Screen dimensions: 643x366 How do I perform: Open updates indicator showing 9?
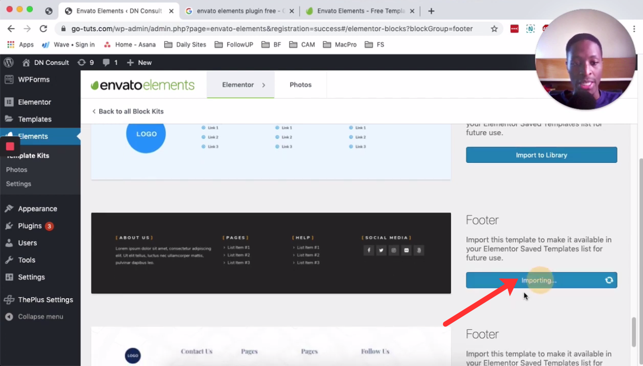point(86,62)
